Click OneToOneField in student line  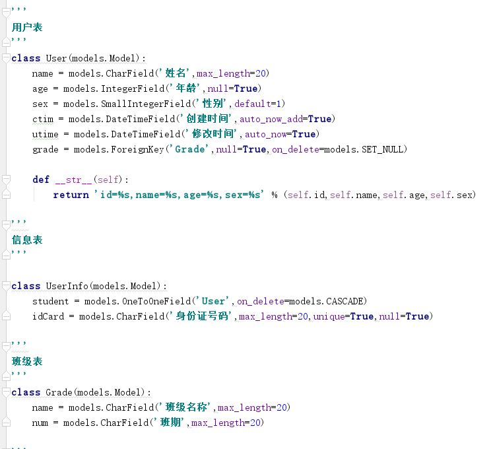click(x=156, y=301)
